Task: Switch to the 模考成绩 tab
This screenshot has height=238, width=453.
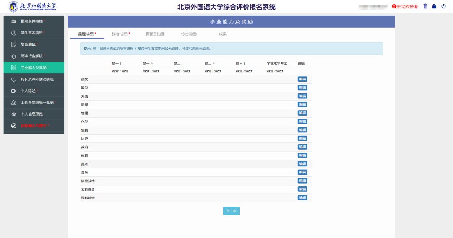Action: [121, 34]
